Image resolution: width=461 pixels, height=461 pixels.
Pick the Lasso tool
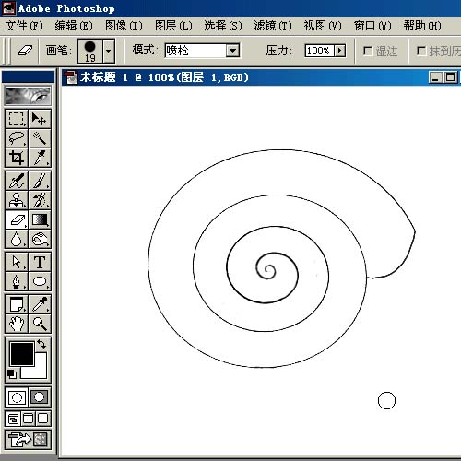[17, 138]
